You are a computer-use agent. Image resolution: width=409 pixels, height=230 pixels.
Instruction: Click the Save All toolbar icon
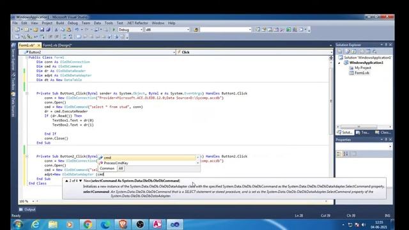tap(49, 30)
